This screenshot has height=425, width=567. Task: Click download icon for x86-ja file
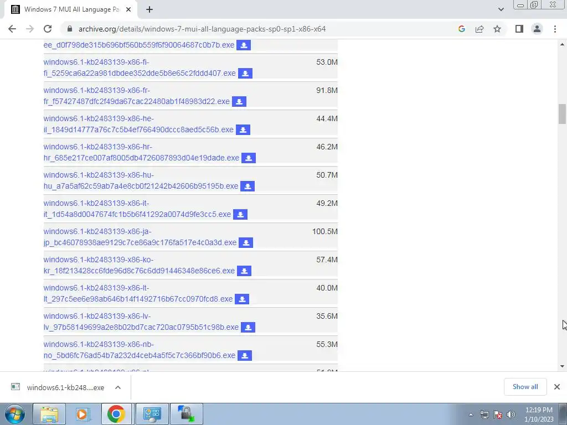point(246,242)
